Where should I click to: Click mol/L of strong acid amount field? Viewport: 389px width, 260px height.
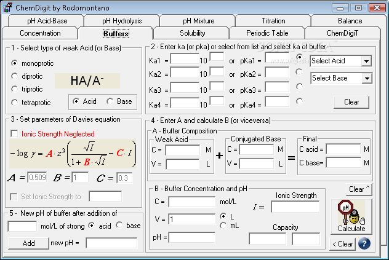22,226
